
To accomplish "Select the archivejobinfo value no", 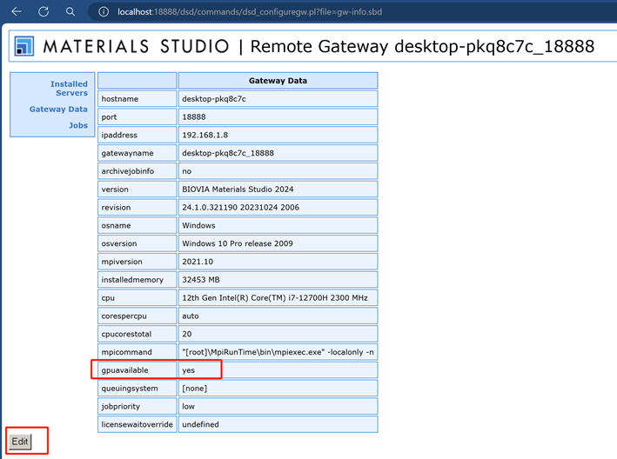I will [x=278, y=171].
